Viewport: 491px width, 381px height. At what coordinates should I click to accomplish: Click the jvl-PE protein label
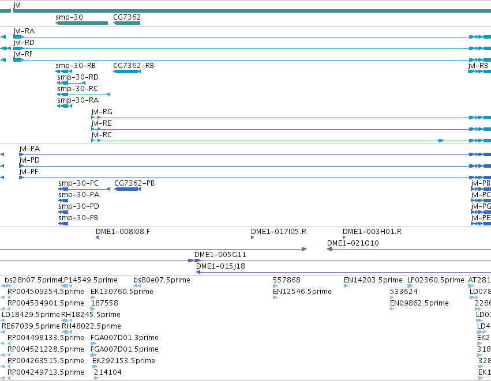[481, 218]
